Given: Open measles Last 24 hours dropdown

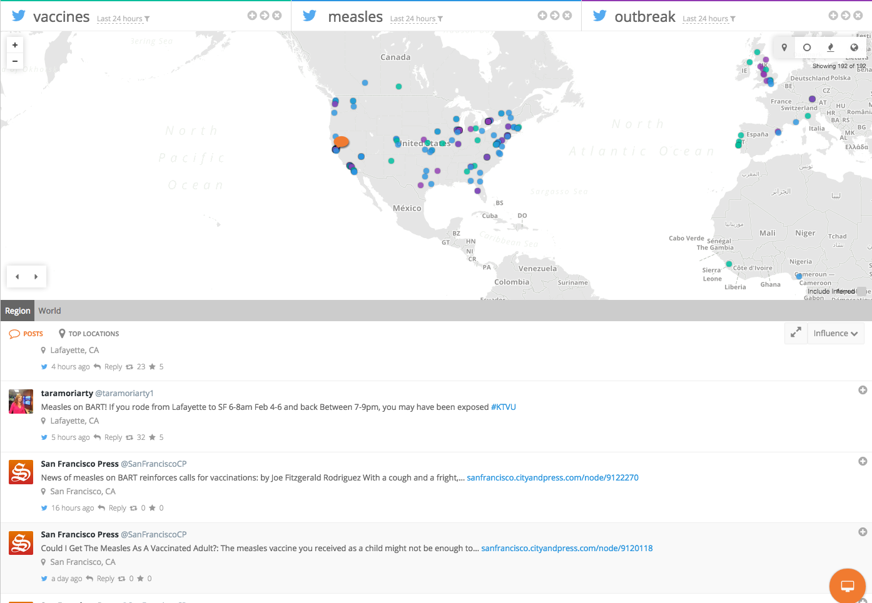Looking at the screenshot, I should pyautogui.click(x=417, y=19).
